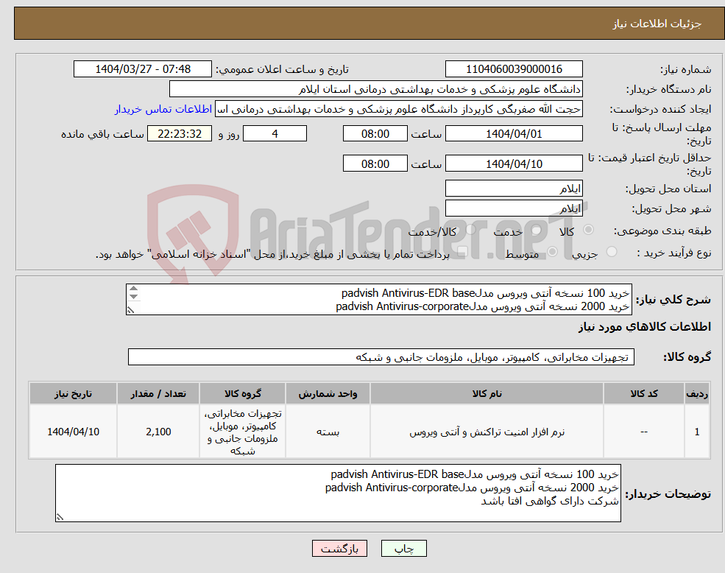The height and width of the screenshot is (573, 725).
Task: Click the اطلاعات کالاهای مورد نیاز heading
Action: (645, 327)
